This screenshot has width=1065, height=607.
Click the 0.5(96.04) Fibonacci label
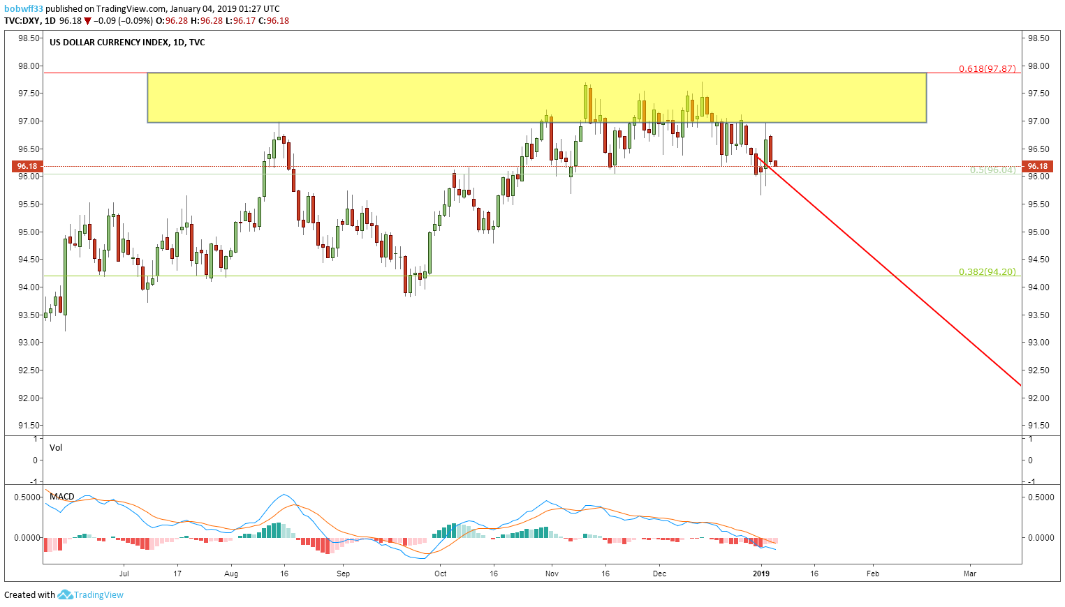(993, 170)
